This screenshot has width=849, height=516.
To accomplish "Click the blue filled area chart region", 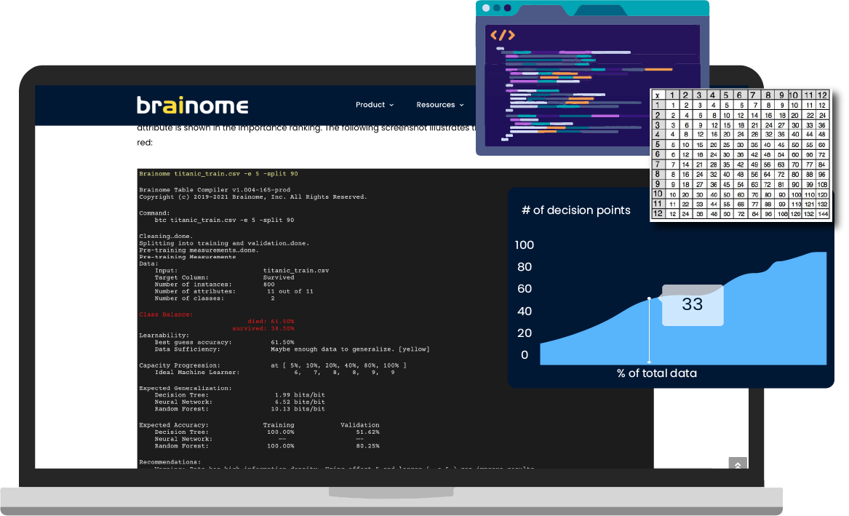I will (757, 328).
